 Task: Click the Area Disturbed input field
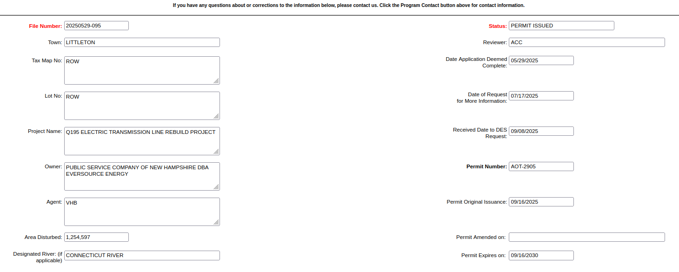click(96, 237)
